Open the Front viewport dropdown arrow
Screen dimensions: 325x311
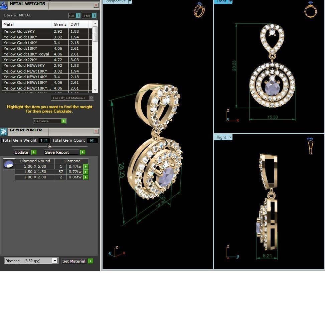tap(230, 1)
